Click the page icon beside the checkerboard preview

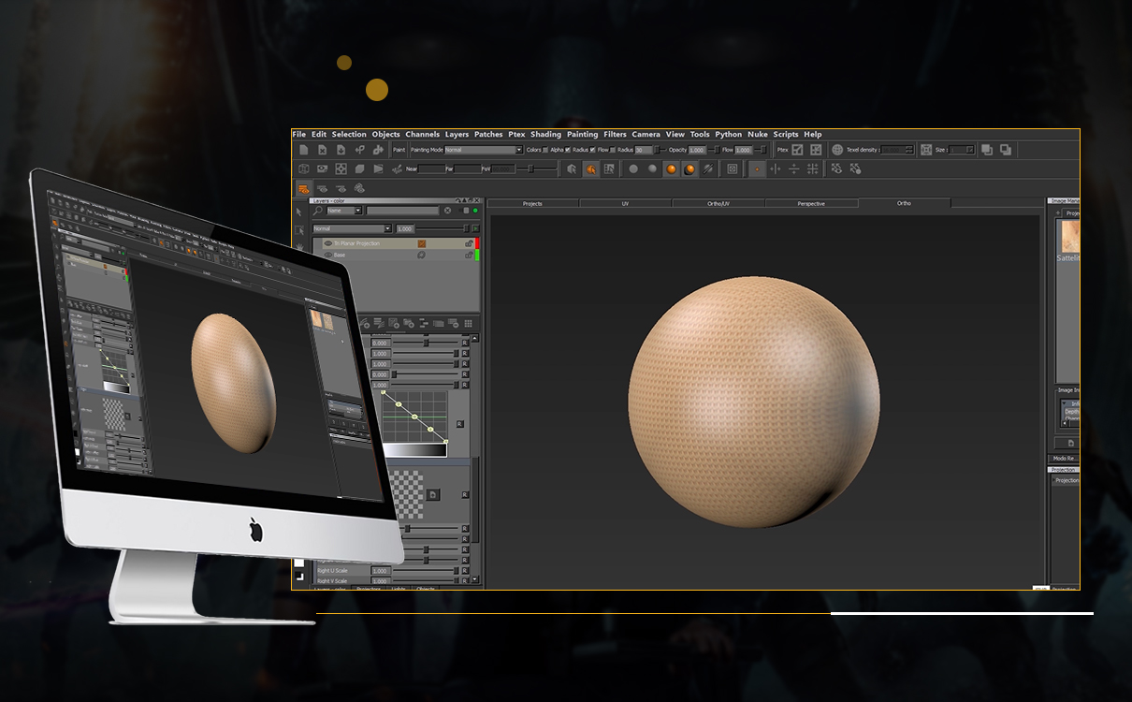click(x=433, y=494)
